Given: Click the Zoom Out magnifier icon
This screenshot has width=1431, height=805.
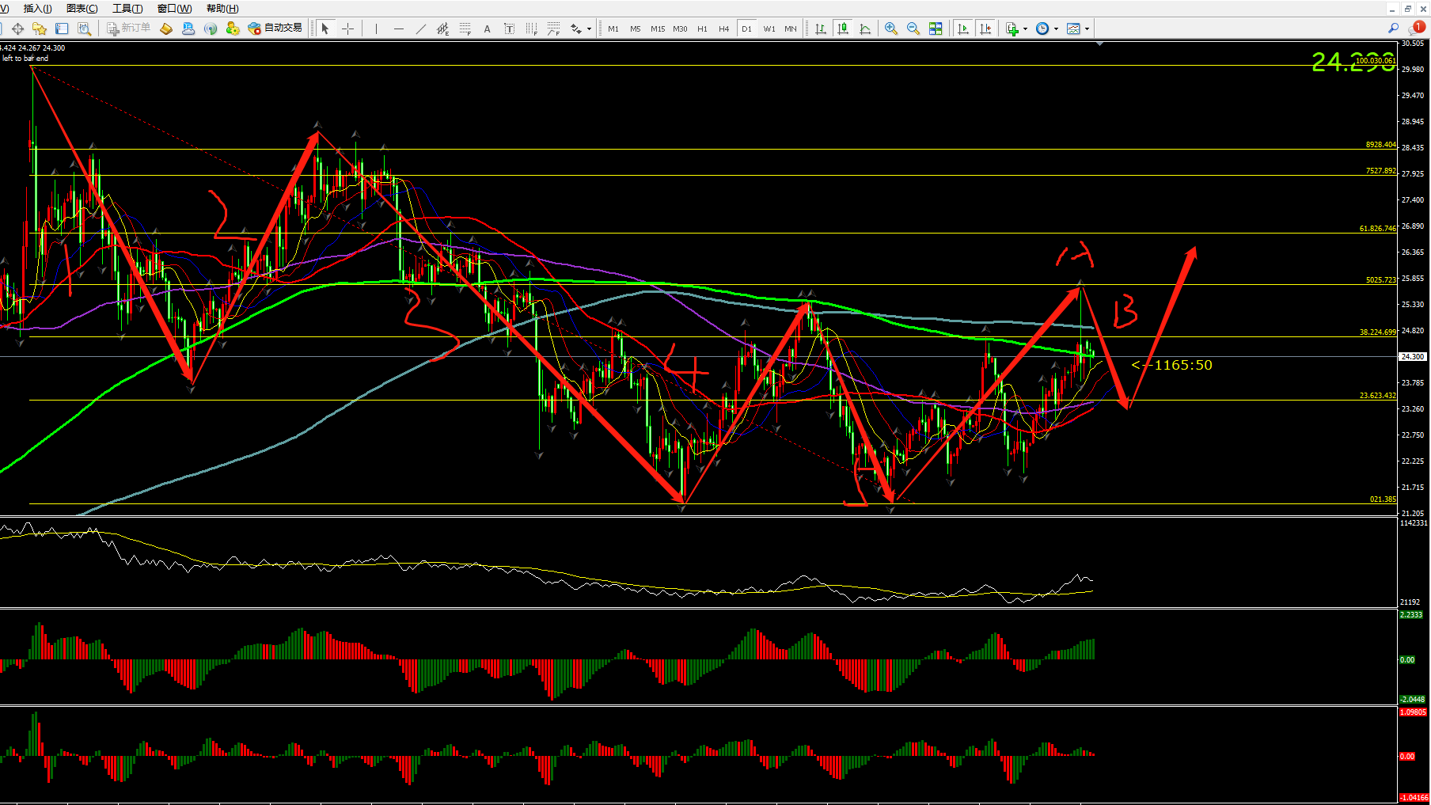Looking at the screenshot, I should 913,28.
